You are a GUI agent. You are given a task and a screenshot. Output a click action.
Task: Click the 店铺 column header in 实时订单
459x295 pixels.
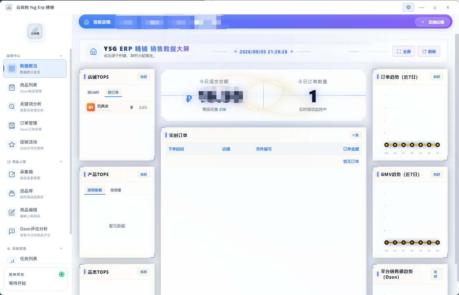tap(226, 149)
